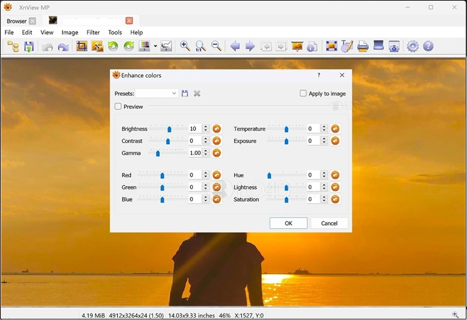
Task: Reset Gamma value with orange button
Action: (217, 153)
